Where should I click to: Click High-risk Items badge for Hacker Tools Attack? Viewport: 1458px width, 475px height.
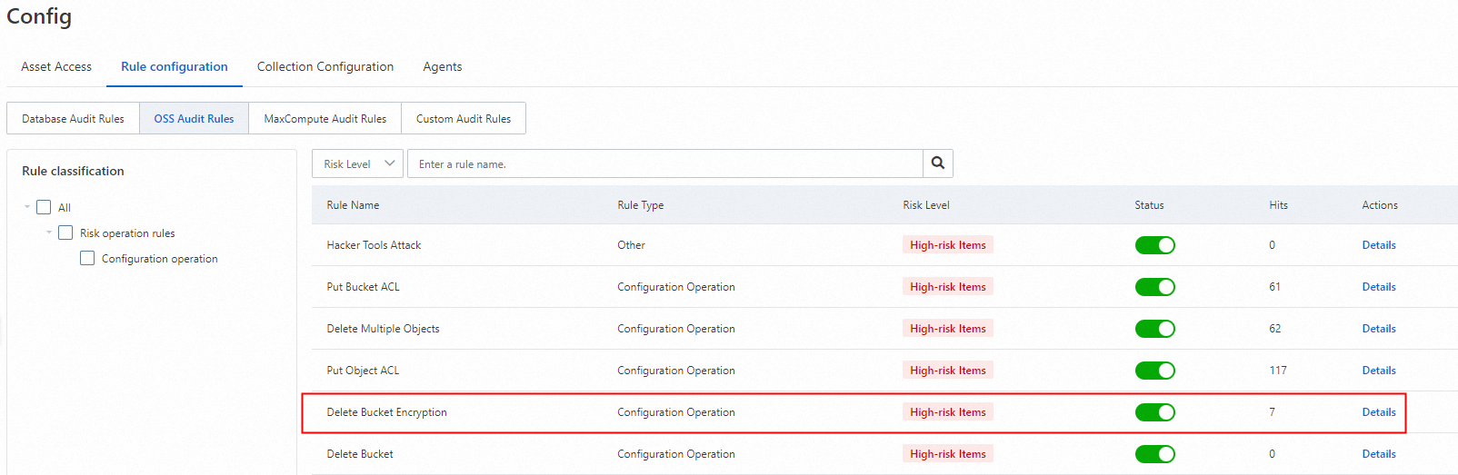pos(948,245)
